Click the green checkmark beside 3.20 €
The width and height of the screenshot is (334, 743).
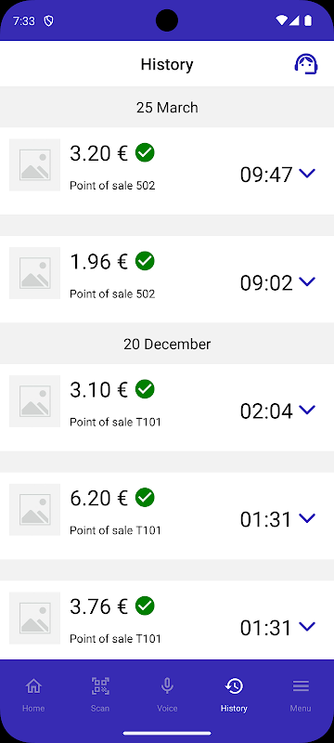145,152
